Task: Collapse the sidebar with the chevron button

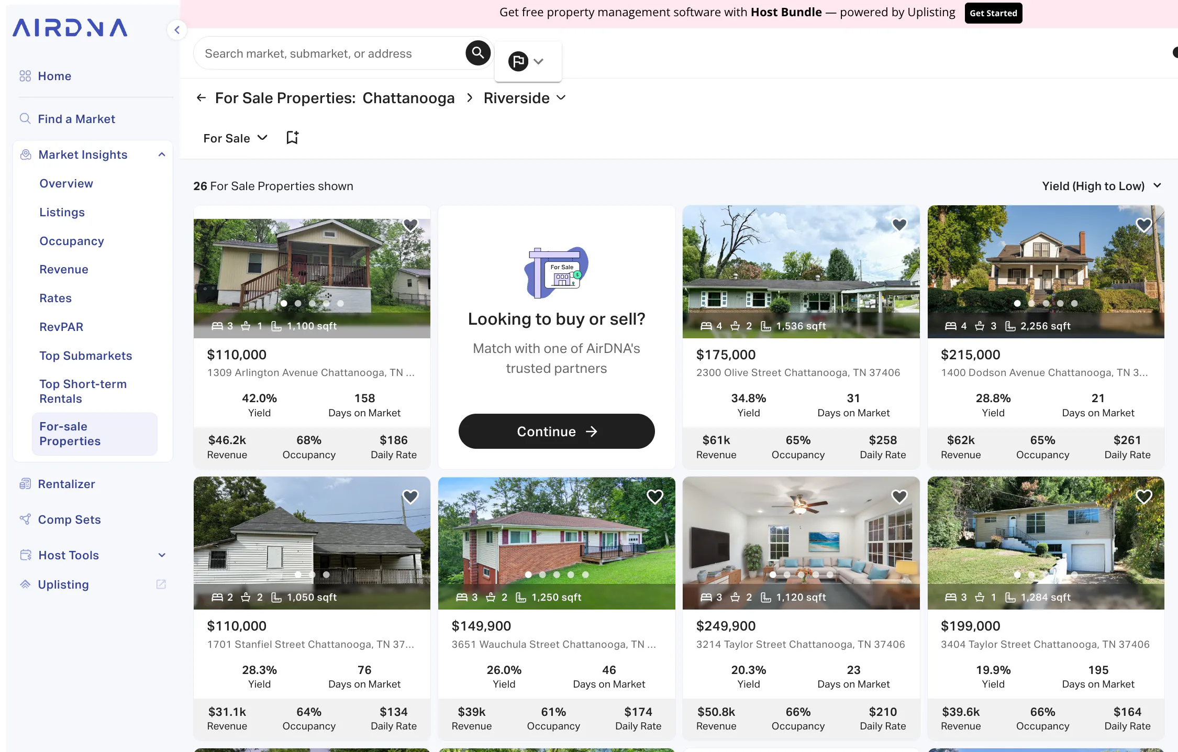Action: (177, 30)
